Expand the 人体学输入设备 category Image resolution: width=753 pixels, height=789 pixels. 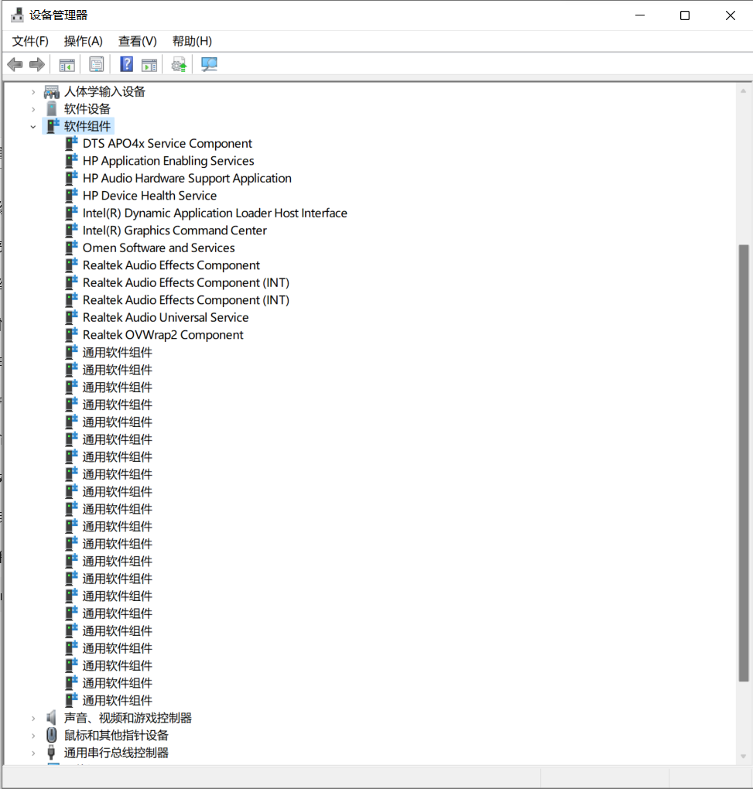[x=33, y=91]
